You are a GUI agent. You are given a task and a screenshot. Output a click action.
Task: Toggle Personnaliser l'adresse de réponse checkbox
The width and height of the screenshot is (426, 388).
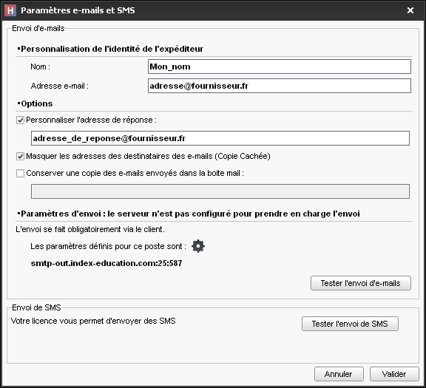[x=21, y=120]
